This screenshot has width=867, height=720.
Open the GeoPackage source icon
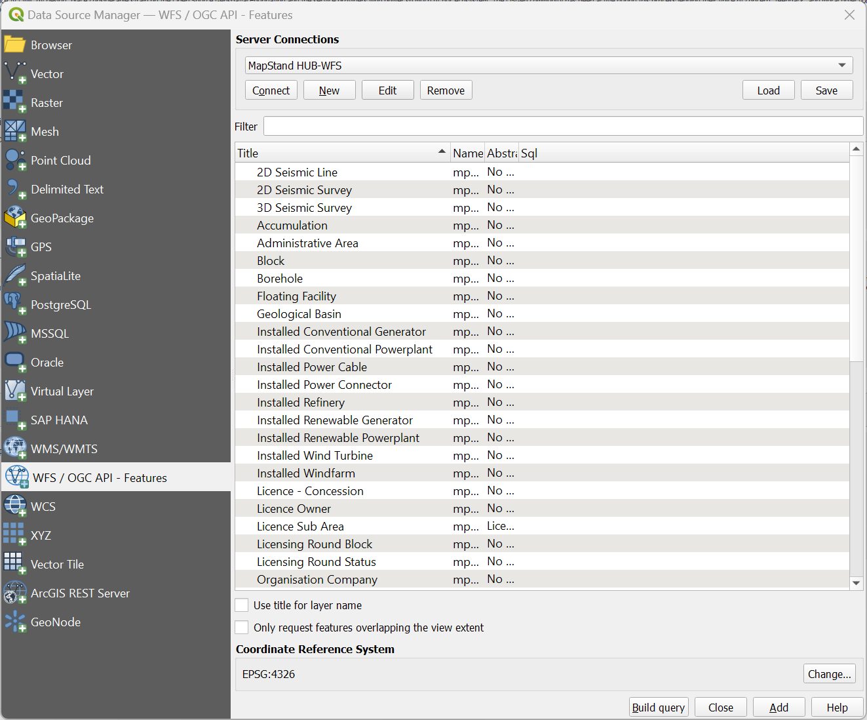[x=15, y=218]
